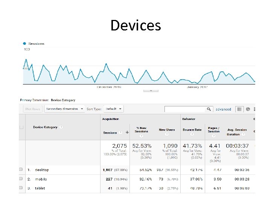
Task: Sort by Avg. Session Duration column
Action: pos(237,132)
